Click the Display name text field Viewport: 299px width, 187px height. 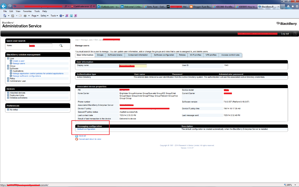[x=133, y=66]
